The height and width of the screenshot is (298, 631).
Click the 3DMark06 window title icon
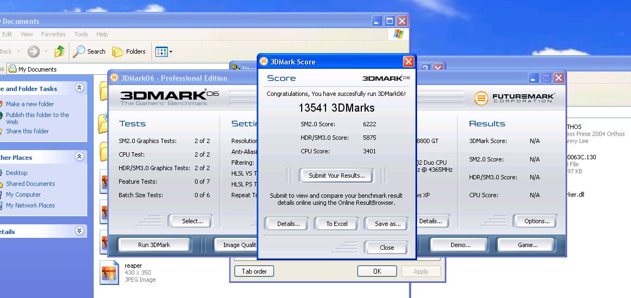114,77
